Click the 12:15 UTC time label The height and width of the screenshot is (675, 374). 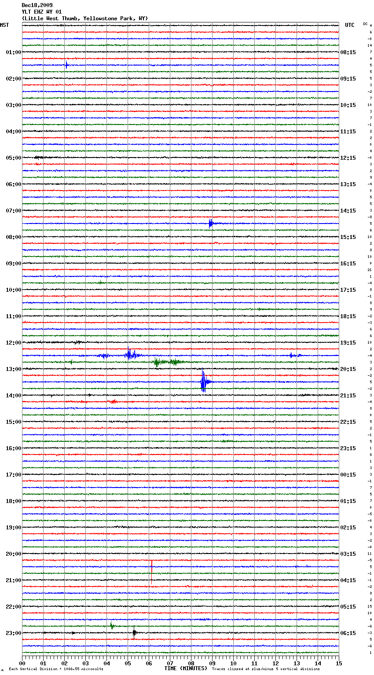[x=348, y=158]
